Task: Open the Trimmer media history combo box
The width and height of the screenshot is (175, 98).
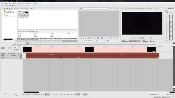Action: (x=95, y=8)
